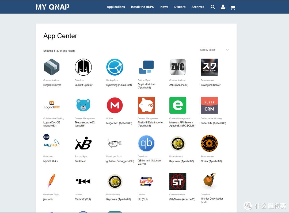Viewport: 289px width, 213px height.
Task: Open the SillyTavern (Apache83) title link
Action: pos(182,199)
